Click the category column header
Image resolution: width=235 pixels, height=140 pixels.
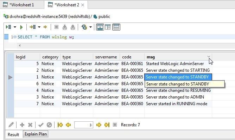50,57
